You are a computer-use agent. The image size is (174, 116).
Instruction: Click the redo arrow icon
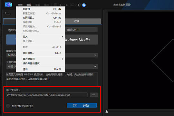click(x=66, y=5)
